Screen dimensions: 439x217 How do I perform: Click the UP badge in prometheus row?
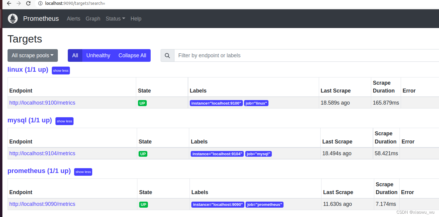(143, 204)
